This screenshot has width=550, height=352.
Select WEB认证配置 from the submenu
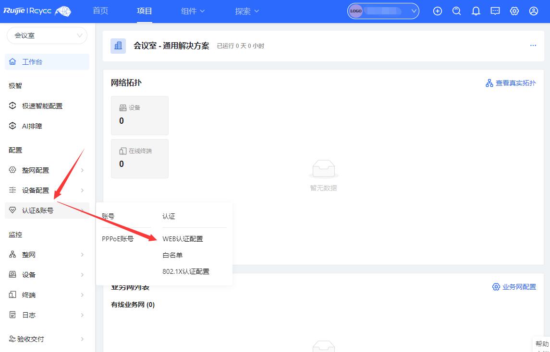click(x=183, y=239)
